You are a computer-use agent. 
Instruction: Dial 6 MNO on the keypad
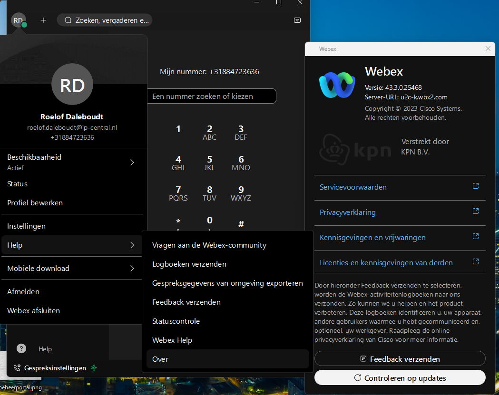coord(241,163)
